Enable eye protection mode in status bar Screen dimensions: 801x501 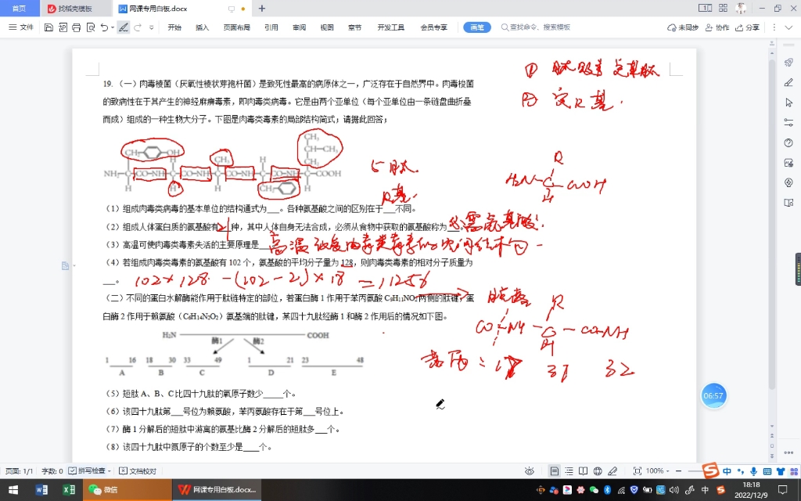click(530, 470)
